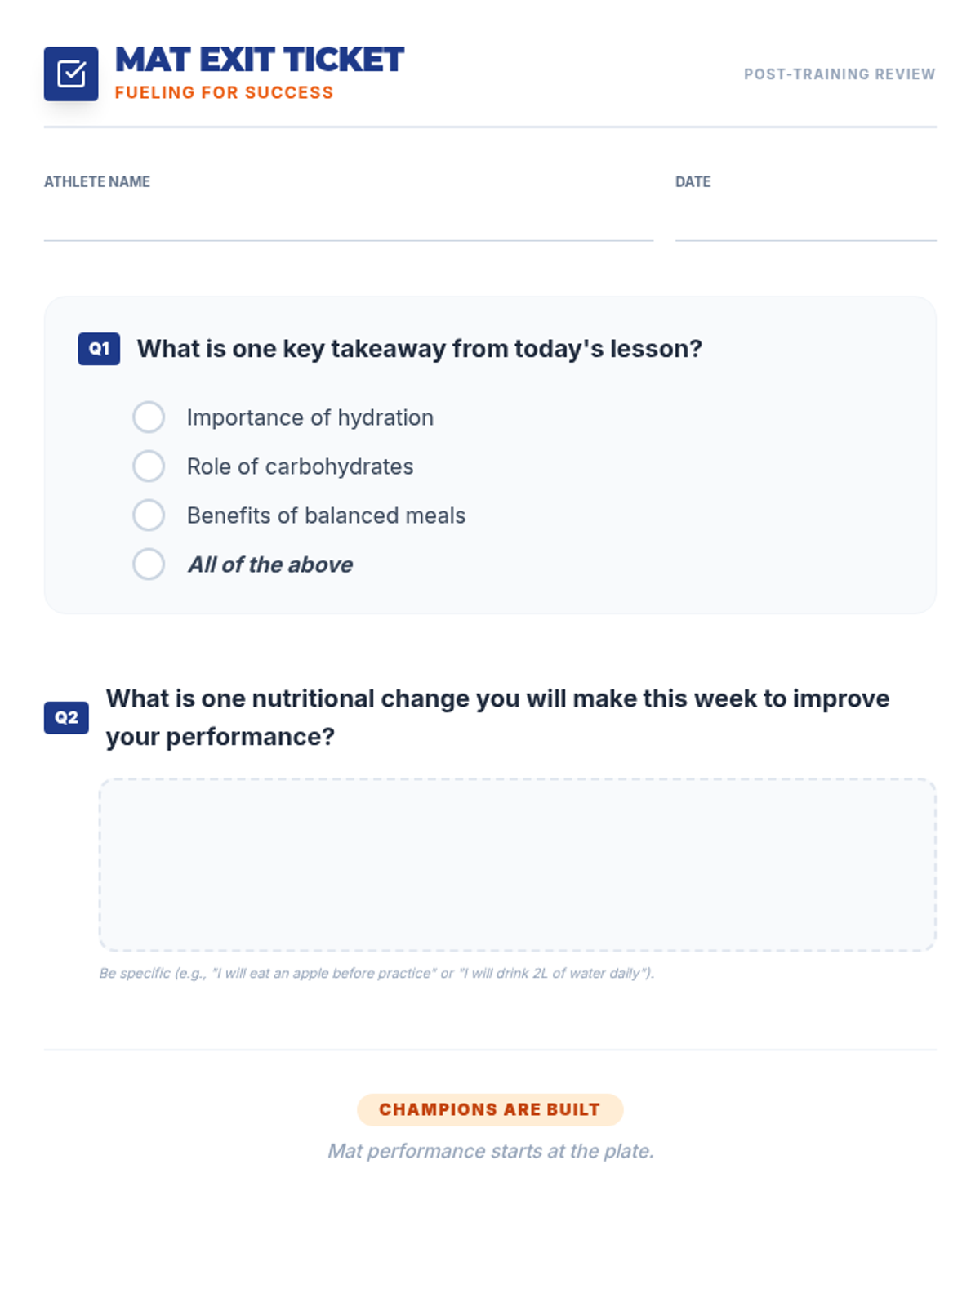
Task: Click the Q2 question badge
Action: (x=66, y=718)
